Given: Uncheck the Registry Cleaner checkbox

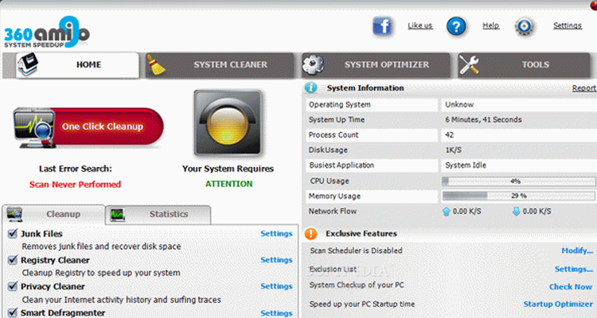Looking at the screenshot, I should (13, 260).
